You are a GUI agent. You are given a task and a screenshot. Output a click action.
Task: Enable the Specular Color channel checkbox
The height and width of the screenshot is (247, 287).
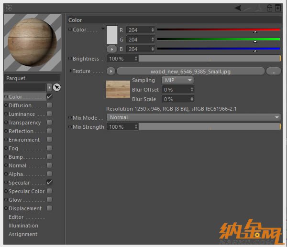coord(49,191)
